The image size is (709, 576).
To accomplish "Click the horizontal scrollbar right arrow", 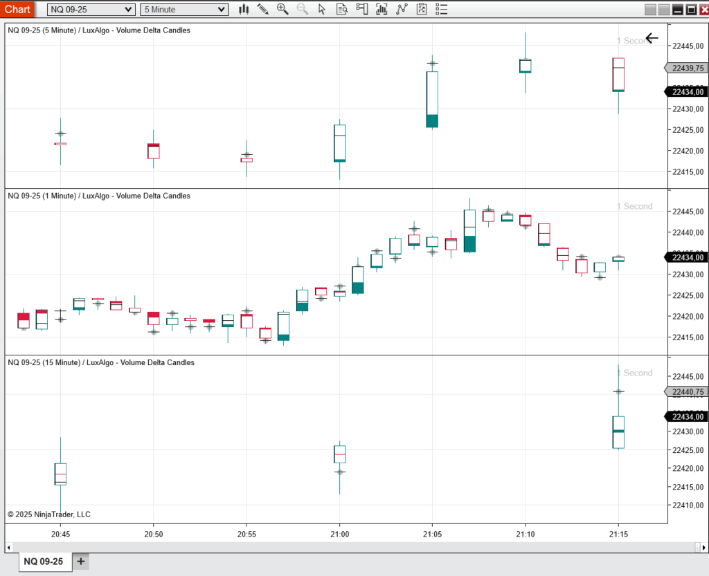I will pos(704,548).
